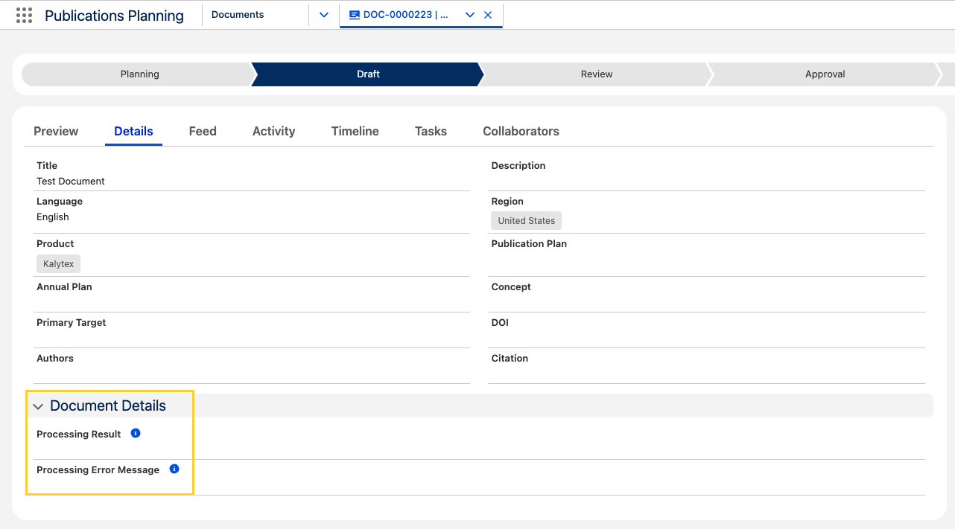This screenshot has height=529, width=955.
Task: Click the Authors field label
Action: [x=55, y=358]
